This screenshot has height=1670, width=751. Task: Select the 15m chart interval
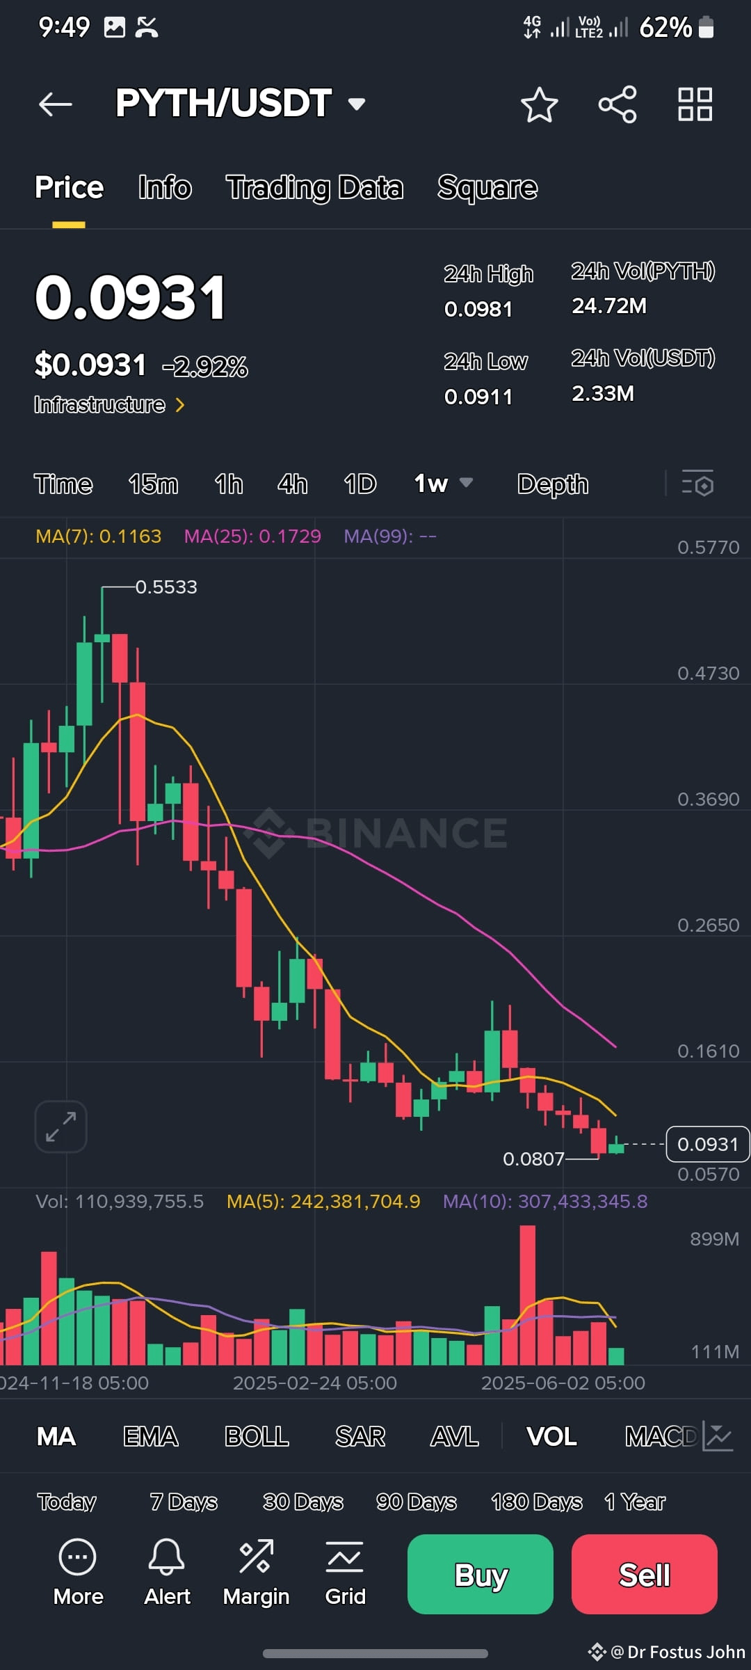pos(153,484)
